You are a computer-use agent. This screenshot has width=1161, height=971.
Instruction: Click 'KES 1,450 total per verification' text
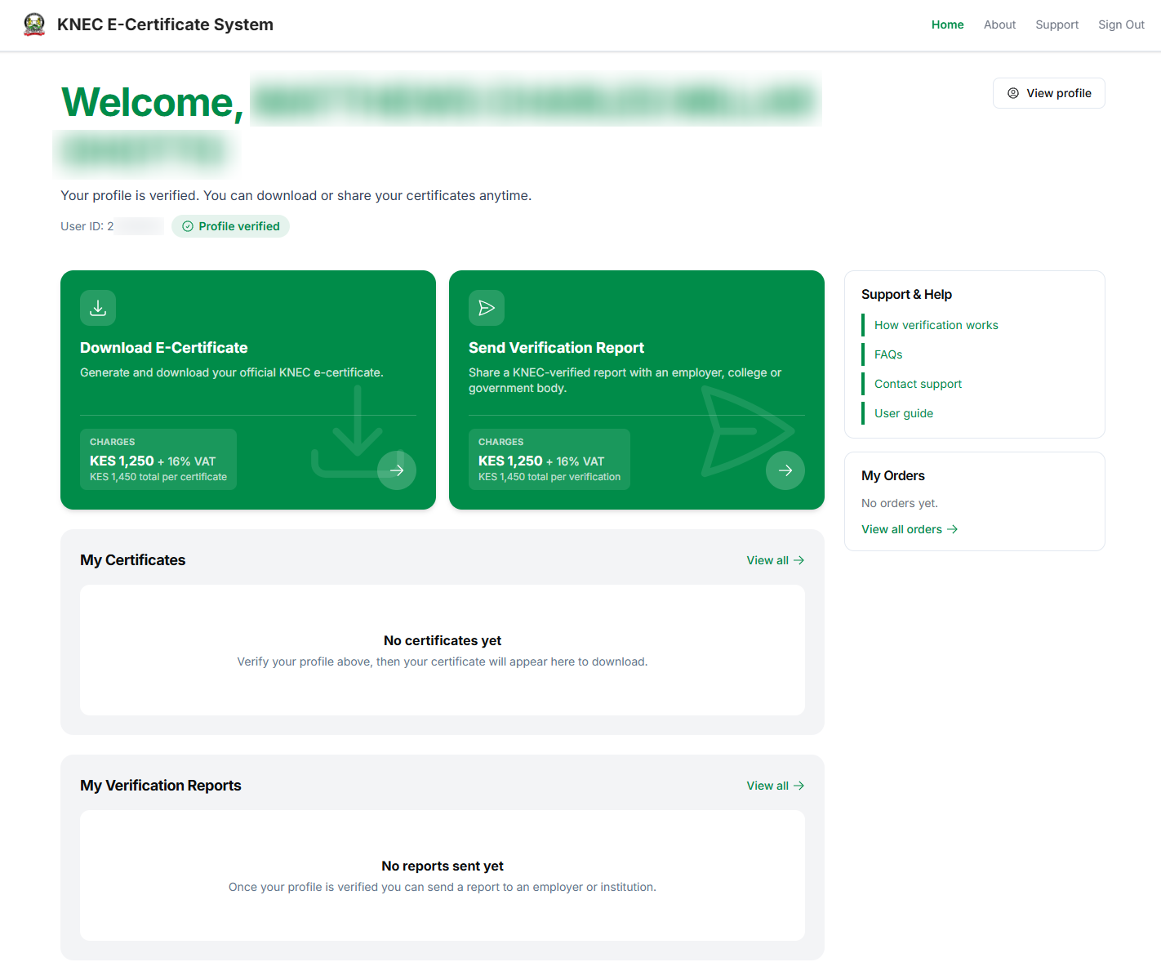[549, 477]
